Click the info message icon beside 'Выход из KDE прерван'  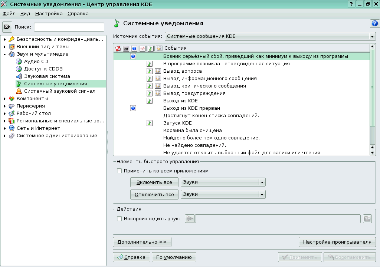tap(134, 108)
